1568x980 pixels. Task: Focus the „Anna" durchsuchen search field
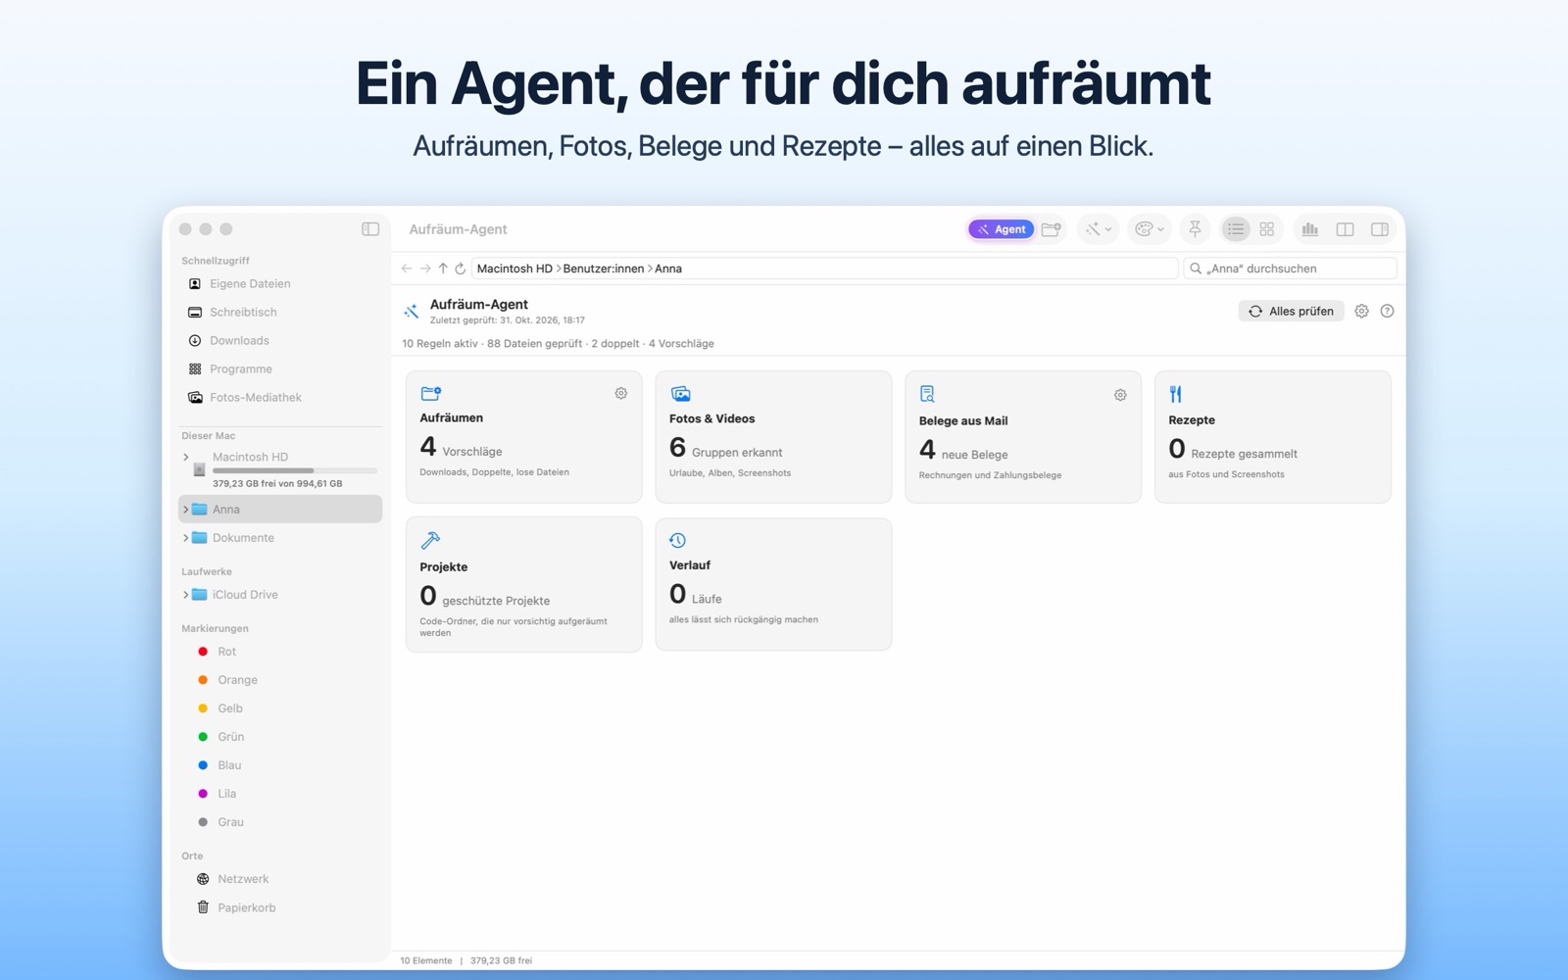point(1290,269)
